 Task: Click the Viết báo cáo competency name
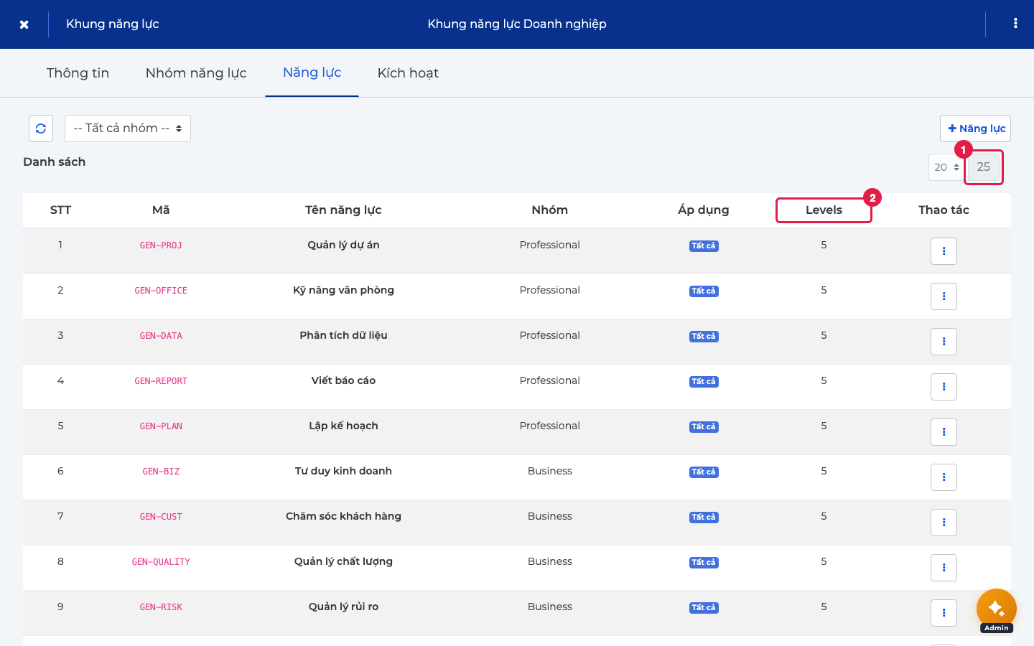[343, 380]
